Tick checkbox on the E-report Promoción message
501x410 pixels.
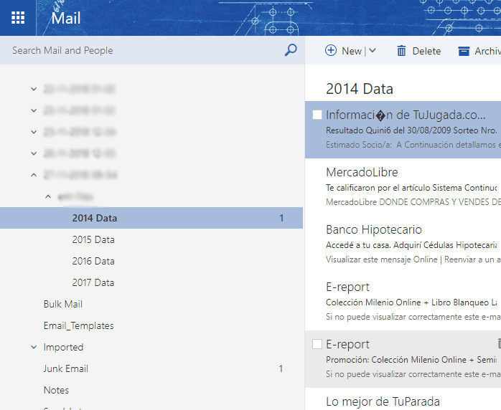[317, 344]
